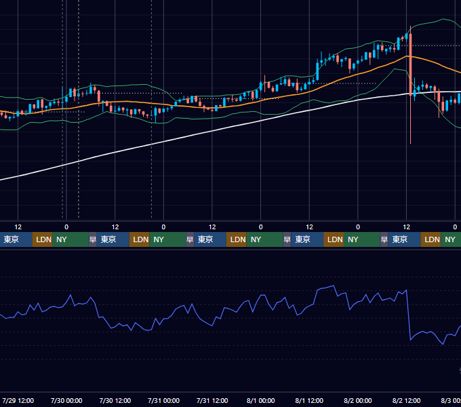This screenshot has width=461, height=407.
Task: Click the 8/1 12:00 date label
Action: pyautogui.click(x=309, y=400)
